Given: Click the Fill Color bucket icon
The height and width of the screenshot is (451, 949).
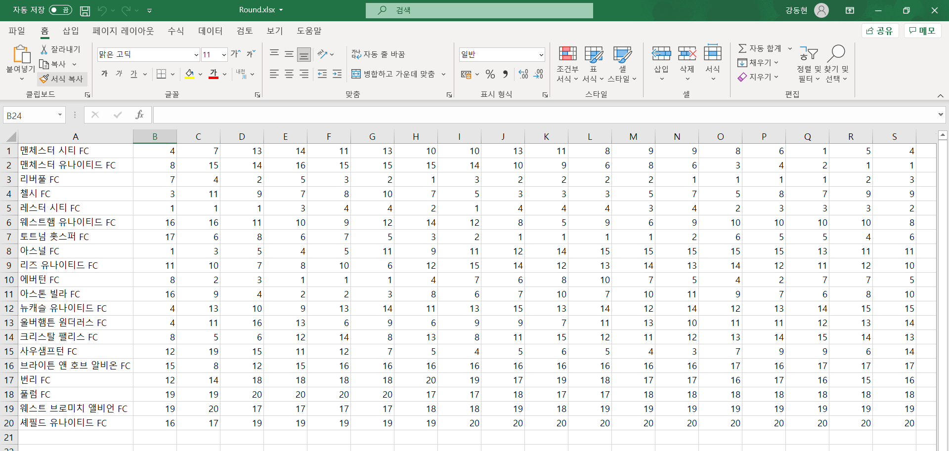Looking at the screenshot, I should (x=189, y=74).
